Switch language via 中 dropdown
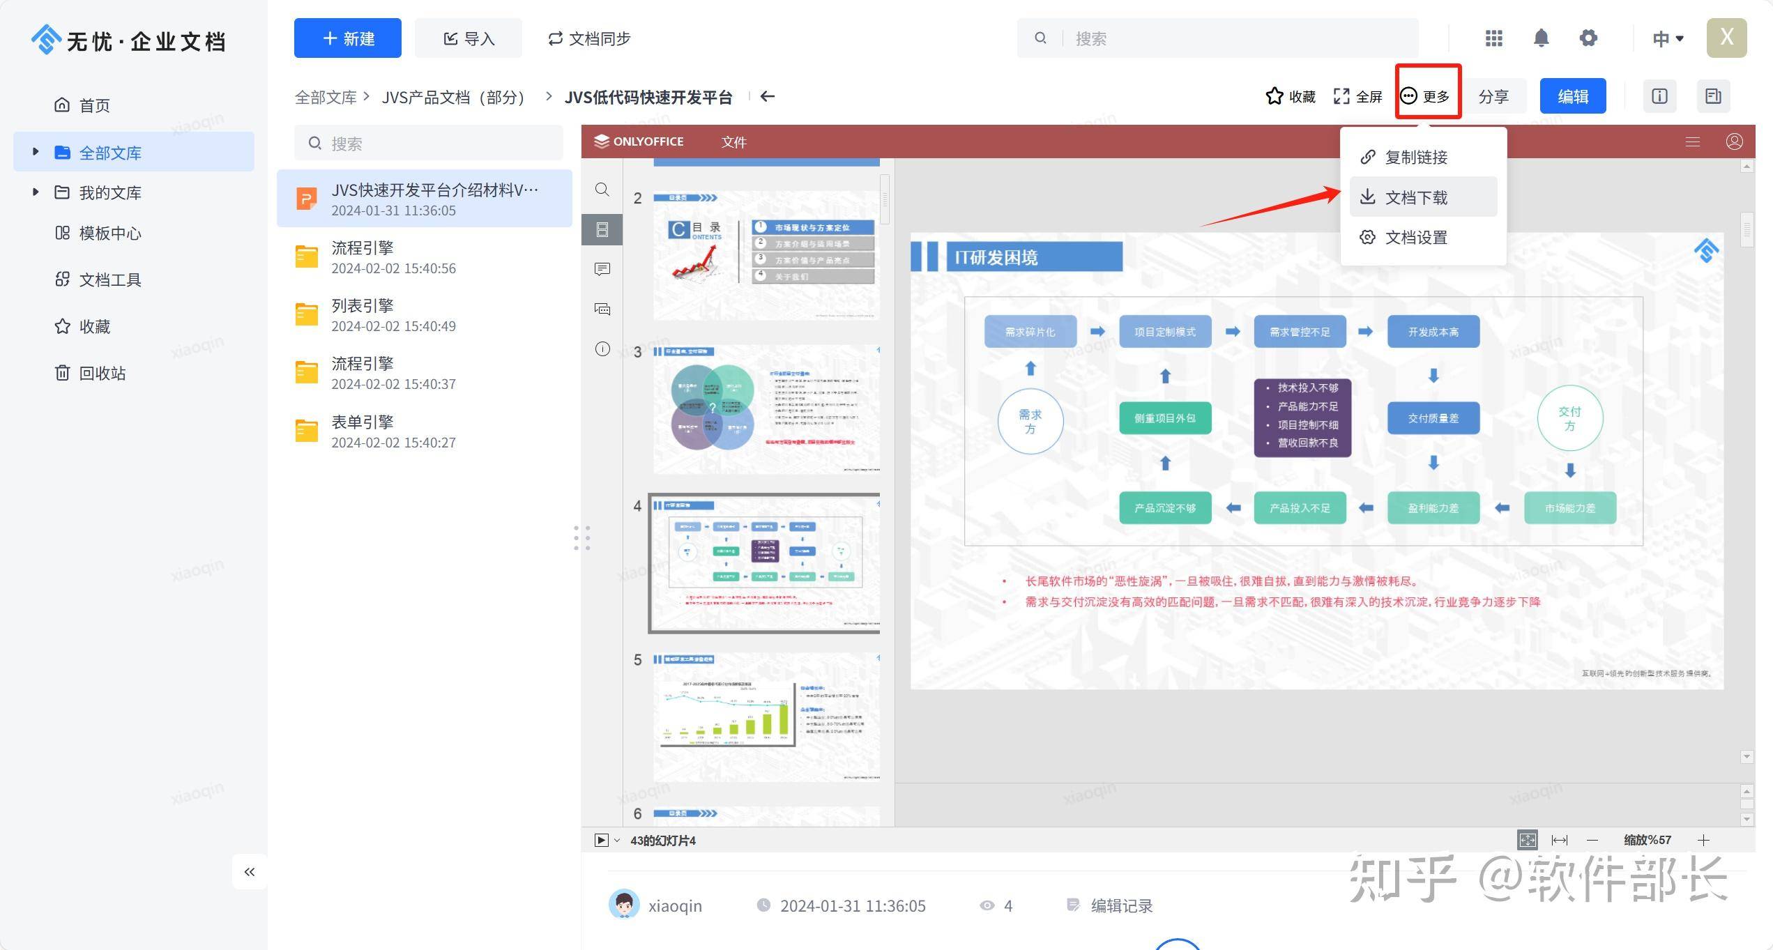Image resolution: width=1773 pixels, height=950 pixels. pos(1668,39)
